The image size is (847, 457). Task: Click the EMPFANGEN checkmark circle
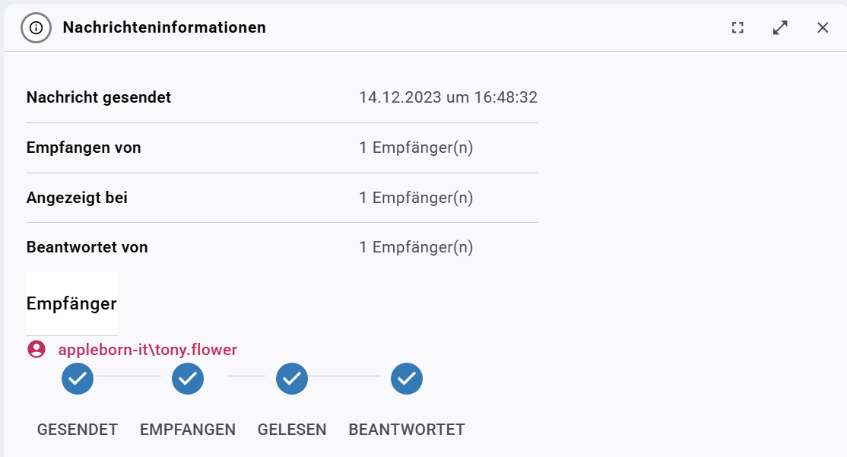point(188,379)
